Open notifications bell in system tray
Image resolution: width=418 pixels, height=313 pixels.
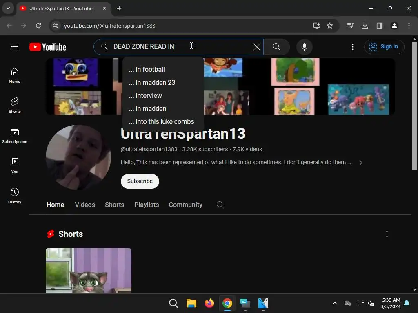[x=407, y=303]
